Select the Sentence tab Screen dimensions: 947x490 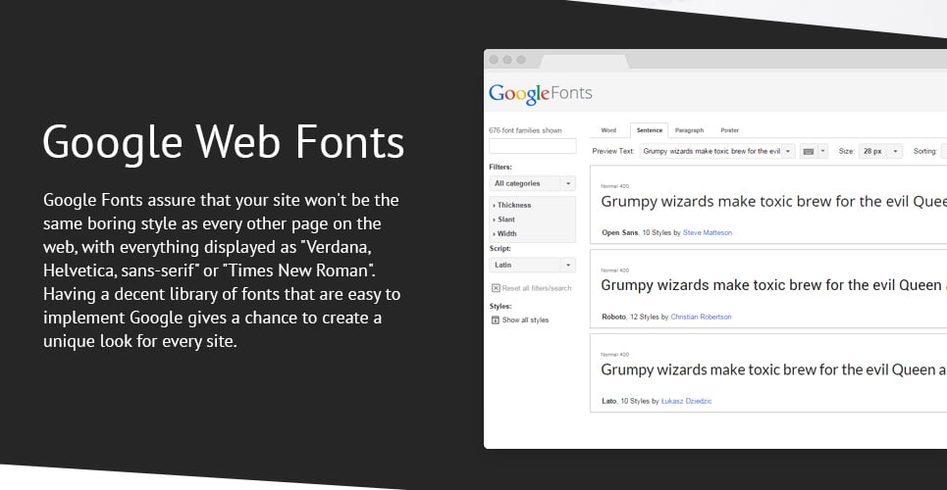[x=650, y=130]
